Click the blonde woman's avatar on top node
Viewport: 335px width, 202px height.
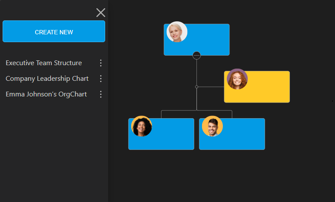[177, 32]
